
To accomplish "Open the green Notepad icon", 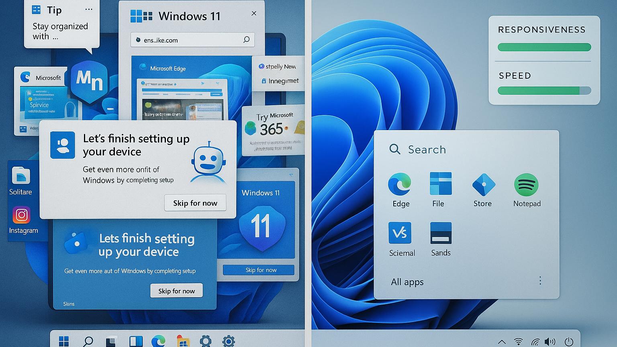I will click(526, 185).
